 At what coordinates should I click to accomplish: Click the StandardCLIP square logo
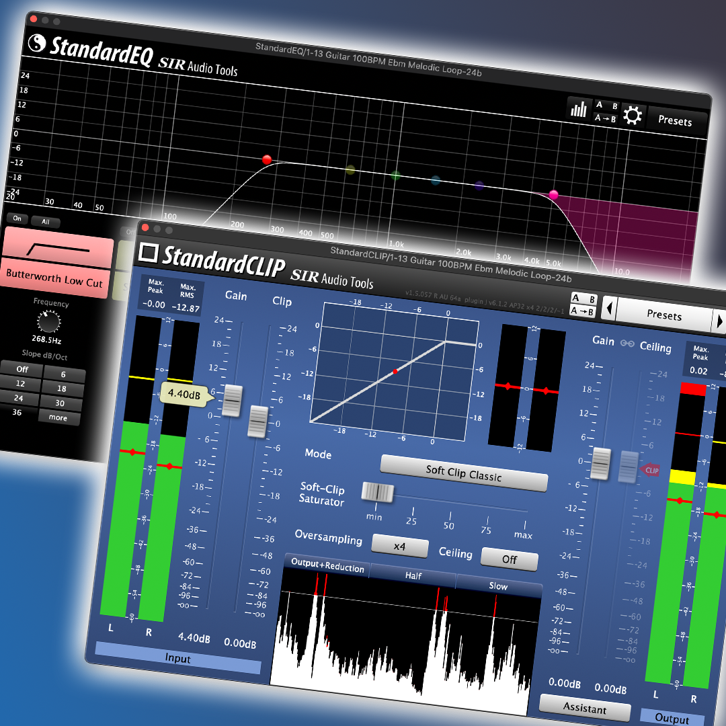pyautogui.click(x=149, y=252)
